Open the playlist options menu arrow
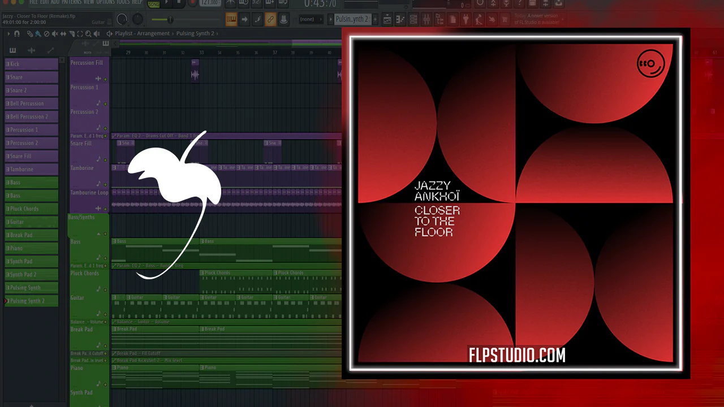The width and height of the screenshot is (724, 407). tap(8, 34)
